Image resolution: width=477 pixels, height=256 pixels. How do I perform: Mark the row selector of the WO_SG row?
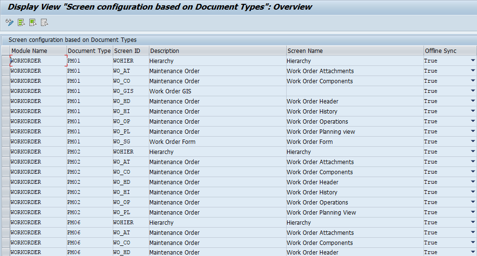click(x=5, y=141)
